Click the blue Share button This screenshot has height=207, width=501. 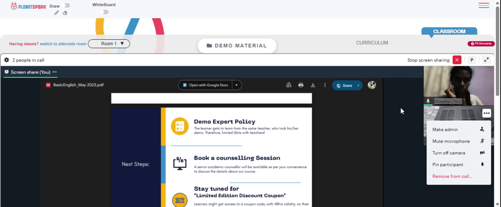coord(344,85)
